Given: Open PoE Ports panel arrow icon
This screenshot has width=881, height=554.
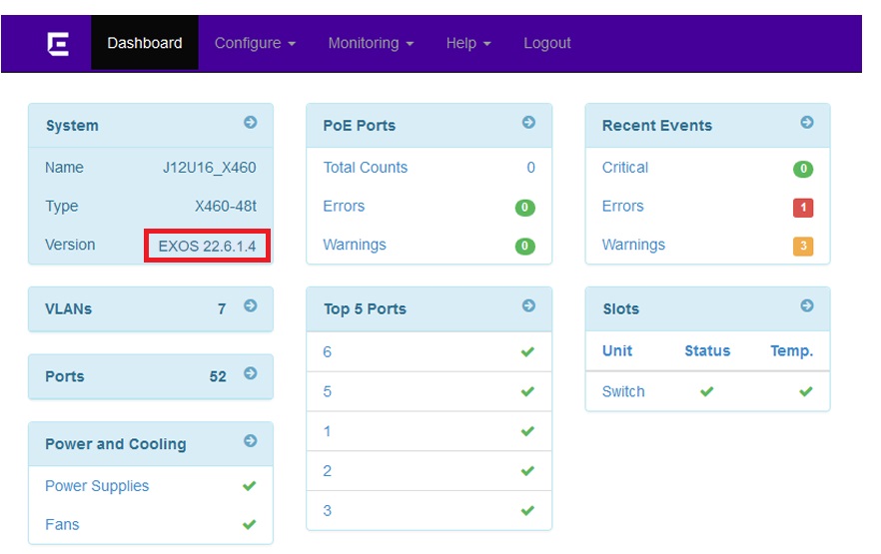Looking at the screenshot, I should [528, 122].
